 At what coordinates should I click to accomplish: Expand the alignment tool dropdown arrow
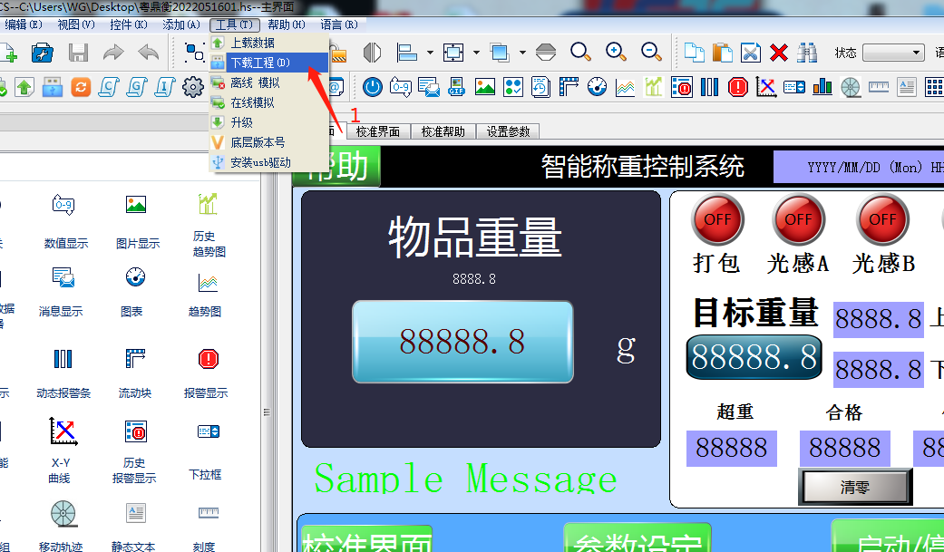430,53
